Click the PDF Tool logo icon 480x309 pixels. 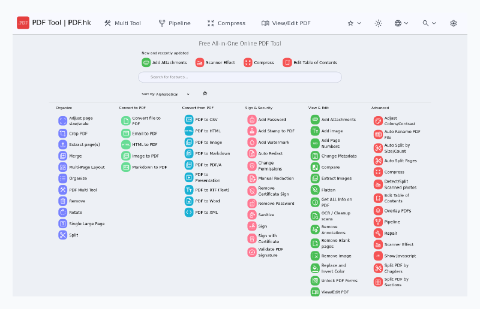23,23
